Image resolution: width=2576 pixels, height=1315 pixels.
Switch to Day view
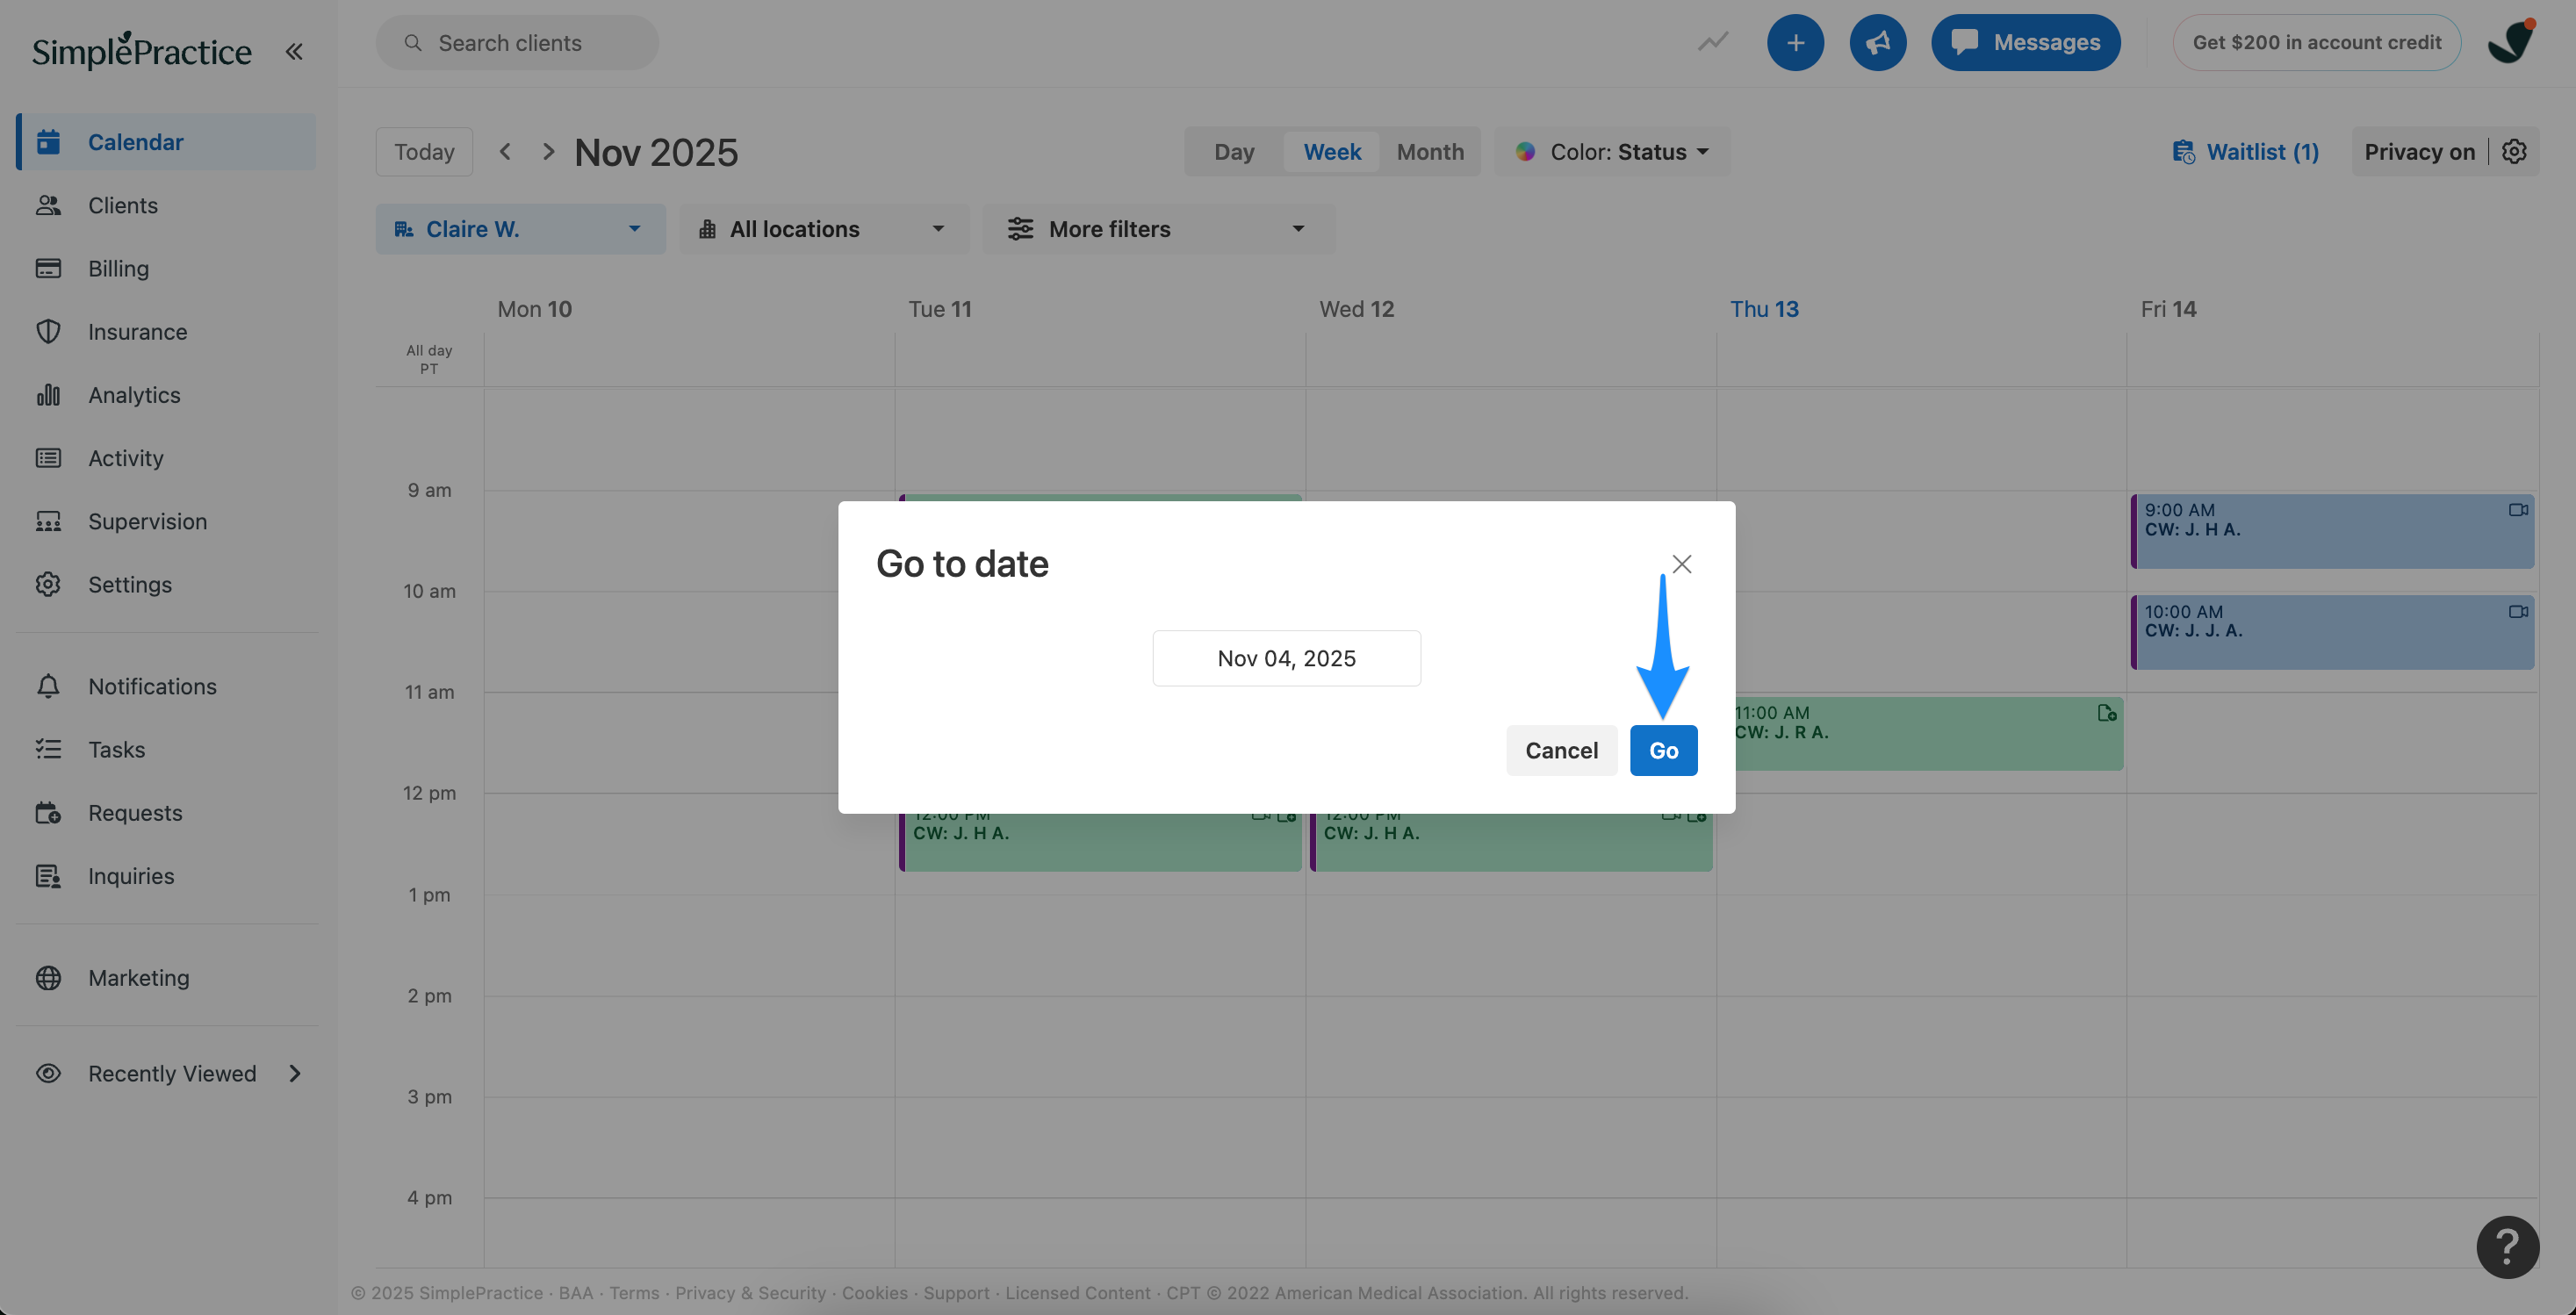[x=1234, y=152]
